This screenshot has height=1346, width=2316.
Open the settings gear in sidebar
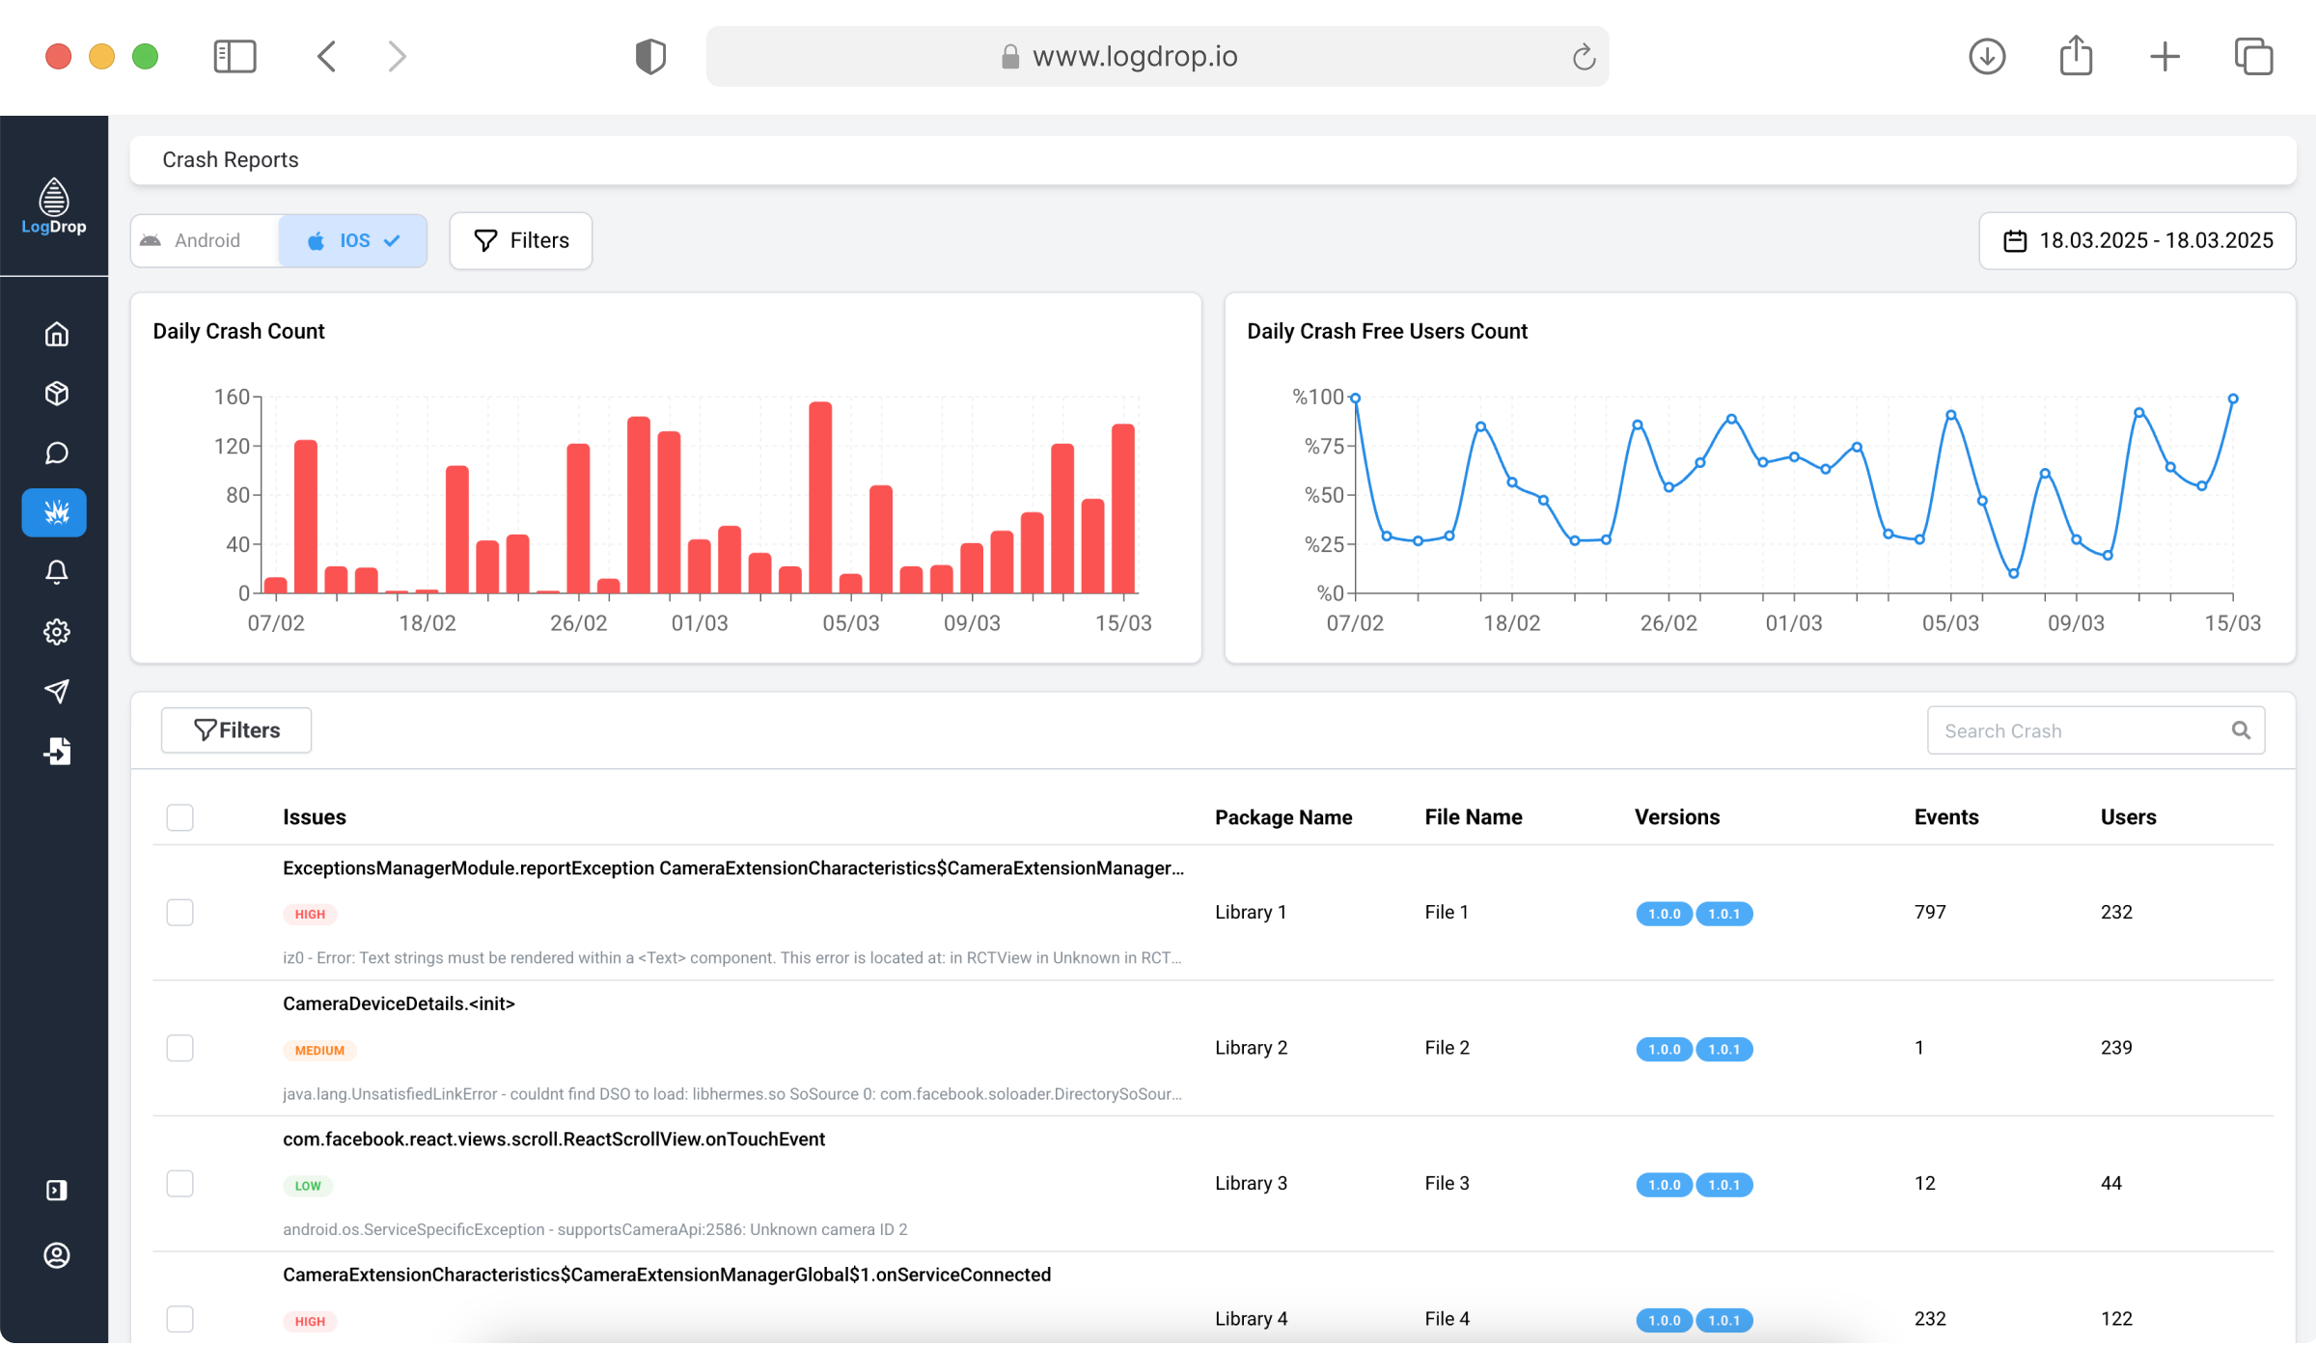[56, 632]
